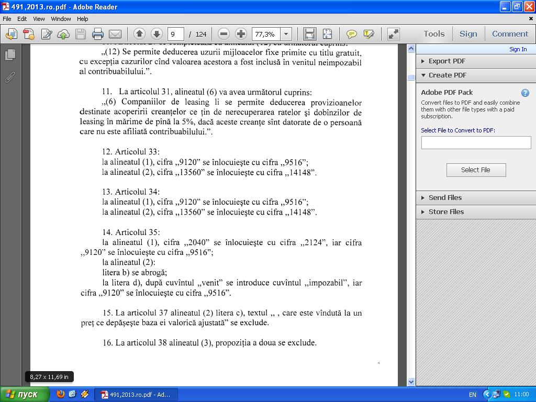Click the Sign In link
Image resolution: width=536 pixels, height=402 pixels.
518,49
